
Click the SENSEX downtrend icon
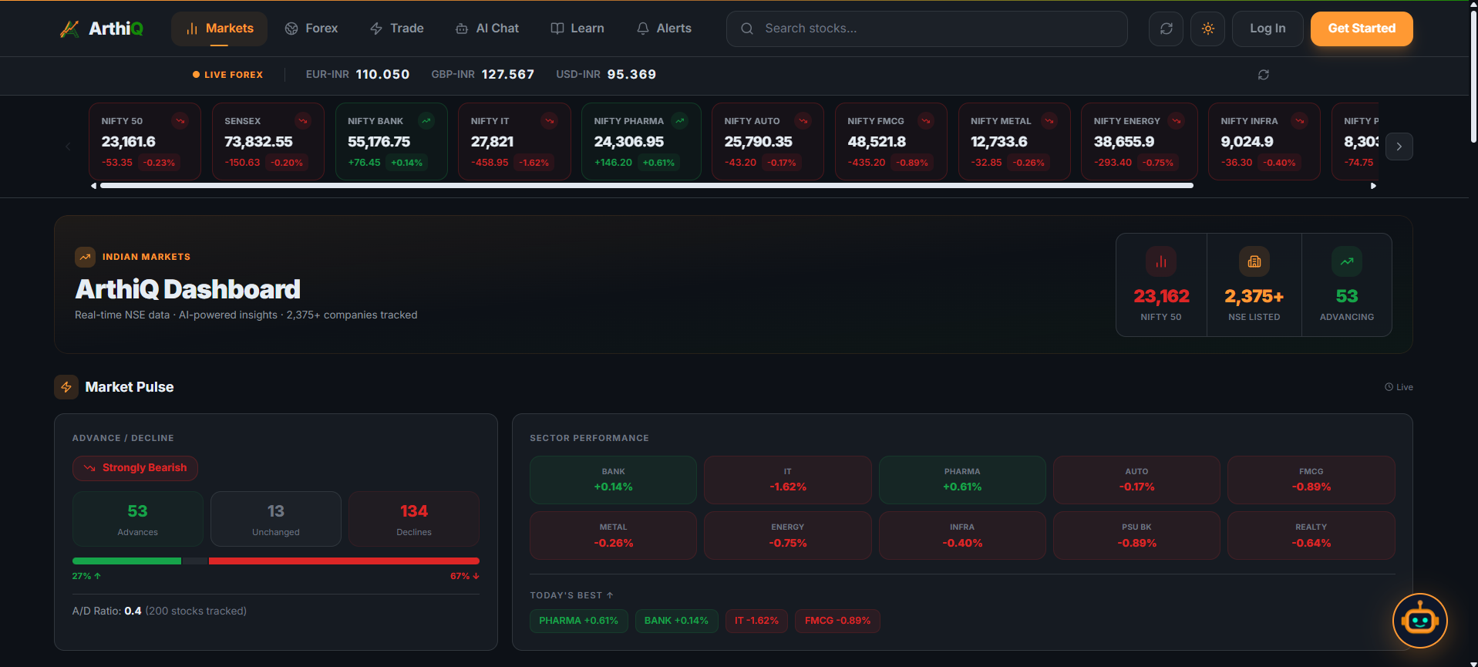[x=304, y=121]
